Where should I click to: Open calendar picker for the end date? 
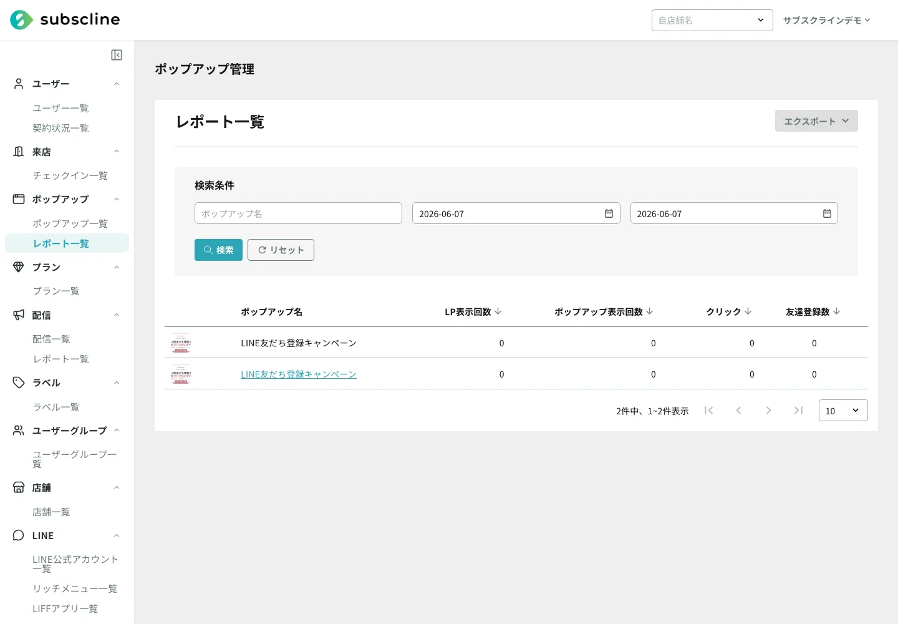[x=827, y=213]
